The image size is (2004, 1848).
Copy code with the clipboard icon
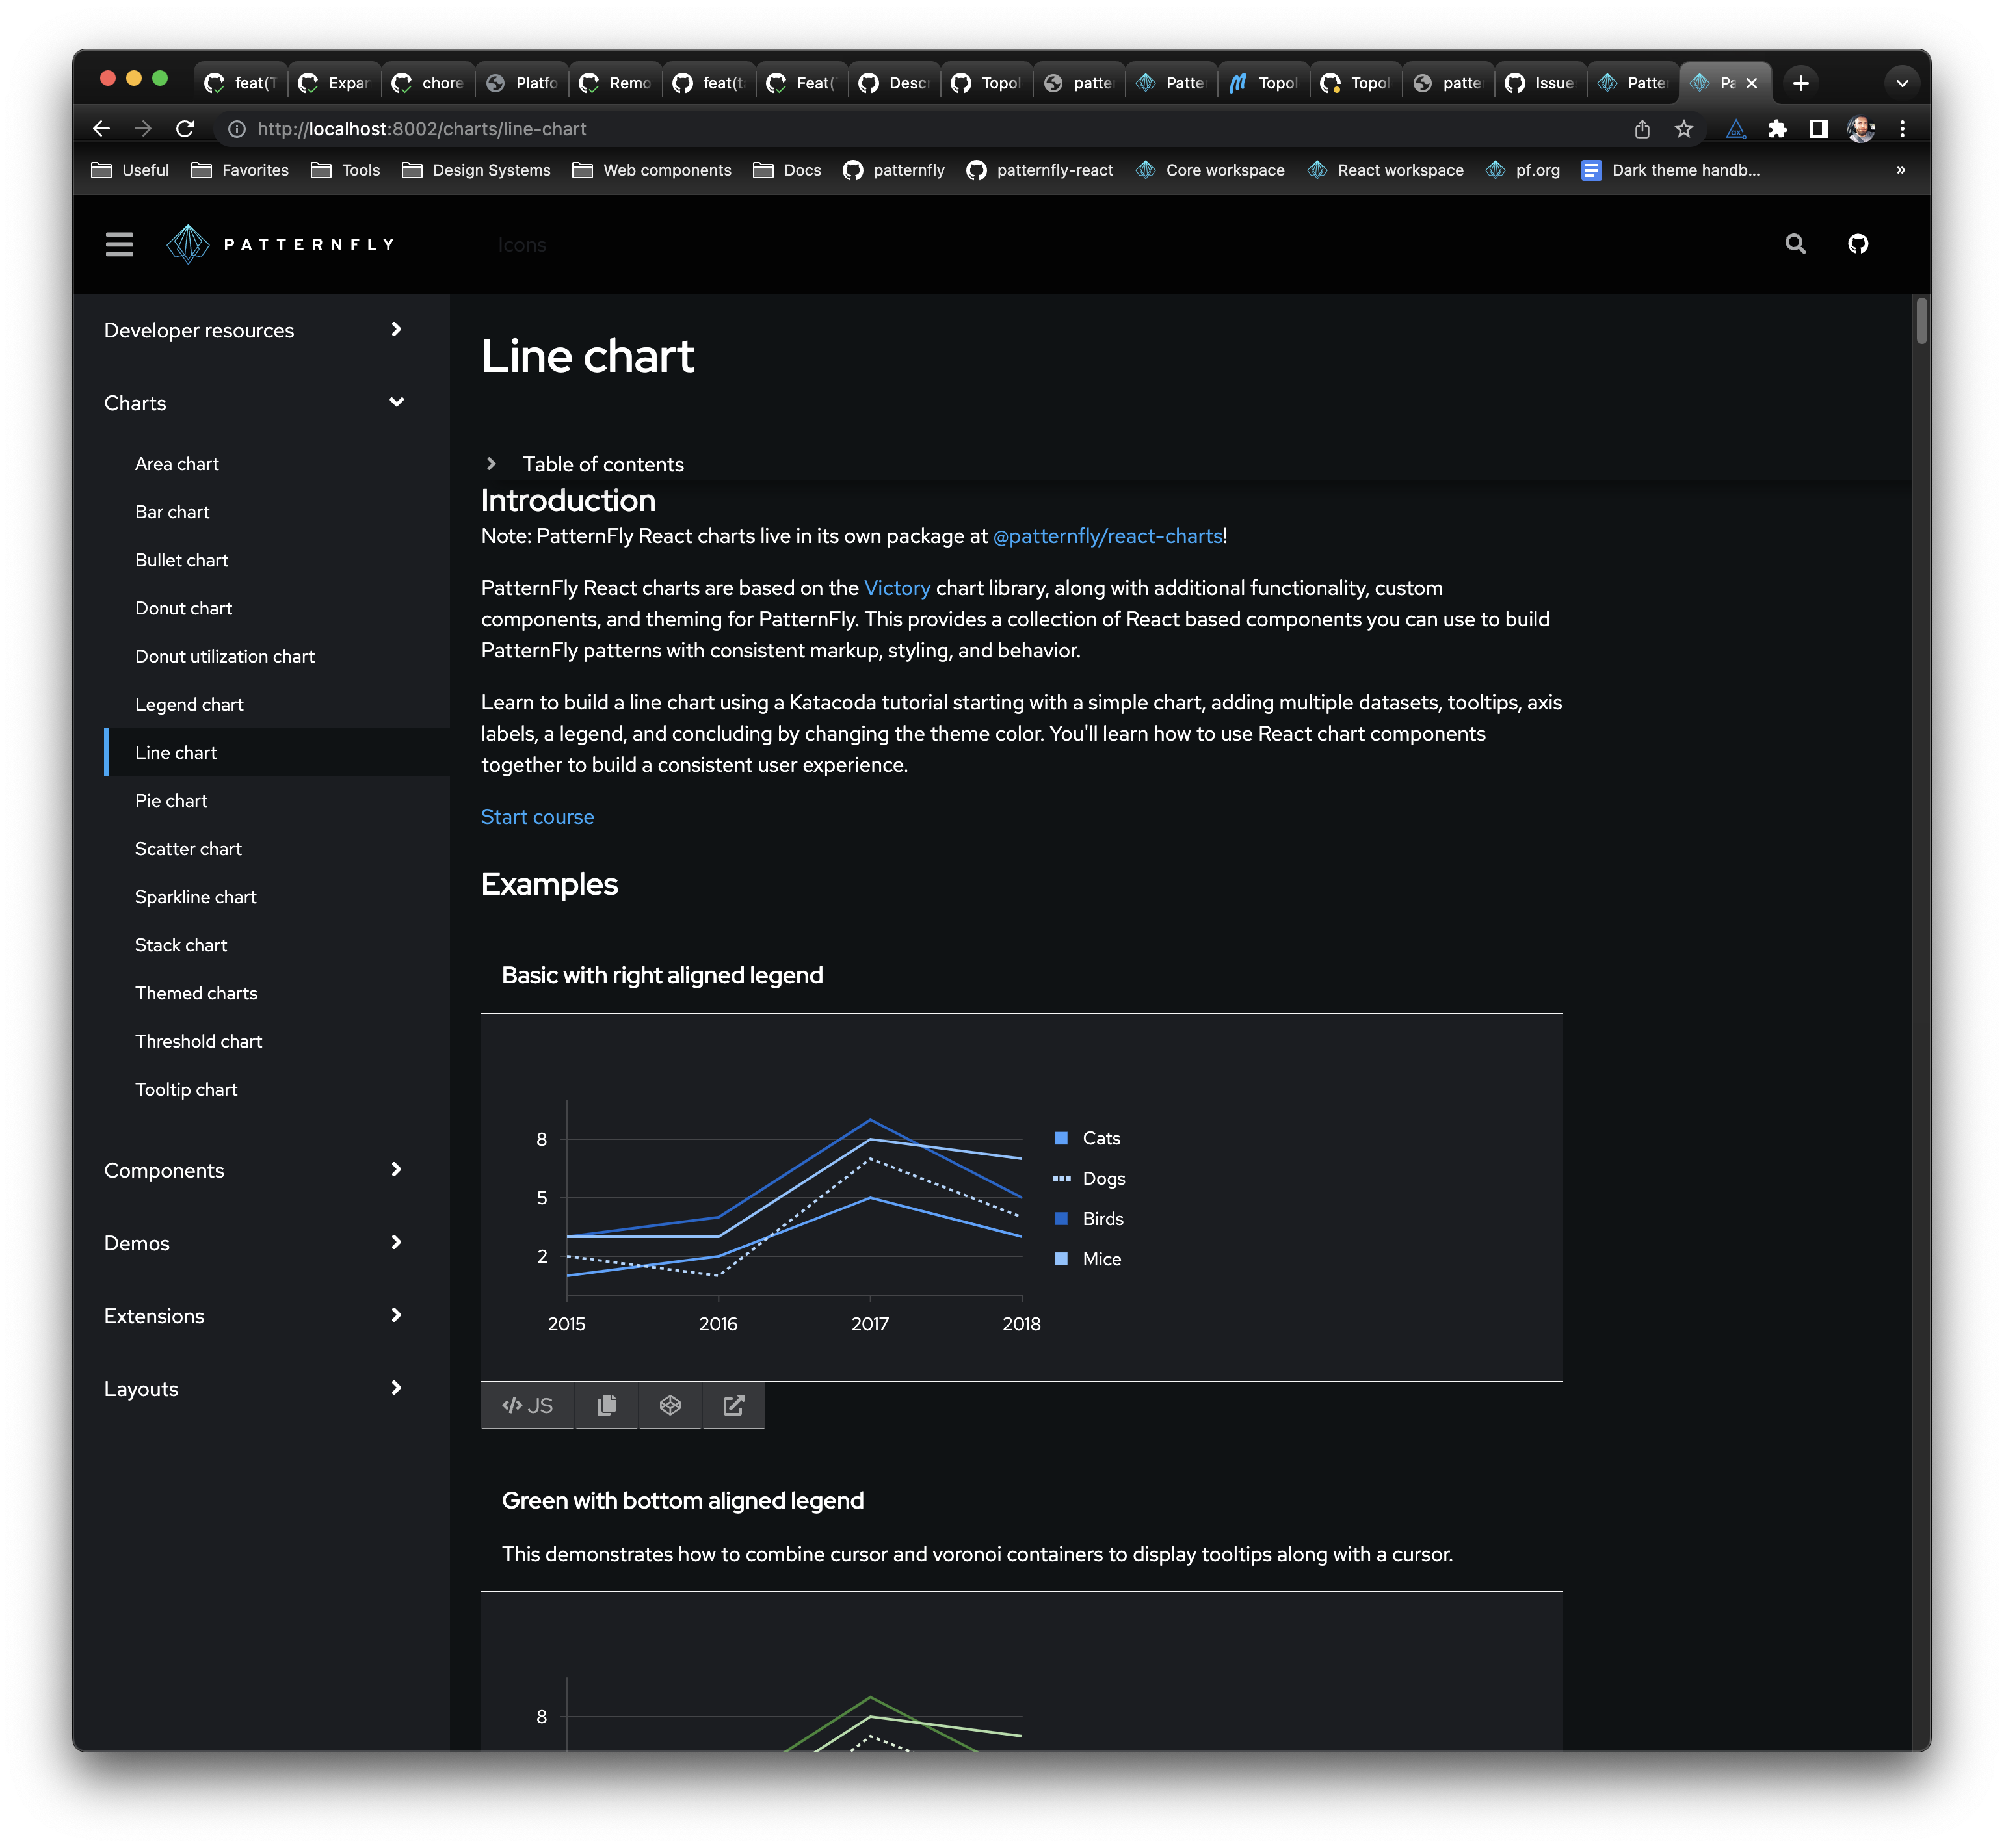(x=606, y=1405)
